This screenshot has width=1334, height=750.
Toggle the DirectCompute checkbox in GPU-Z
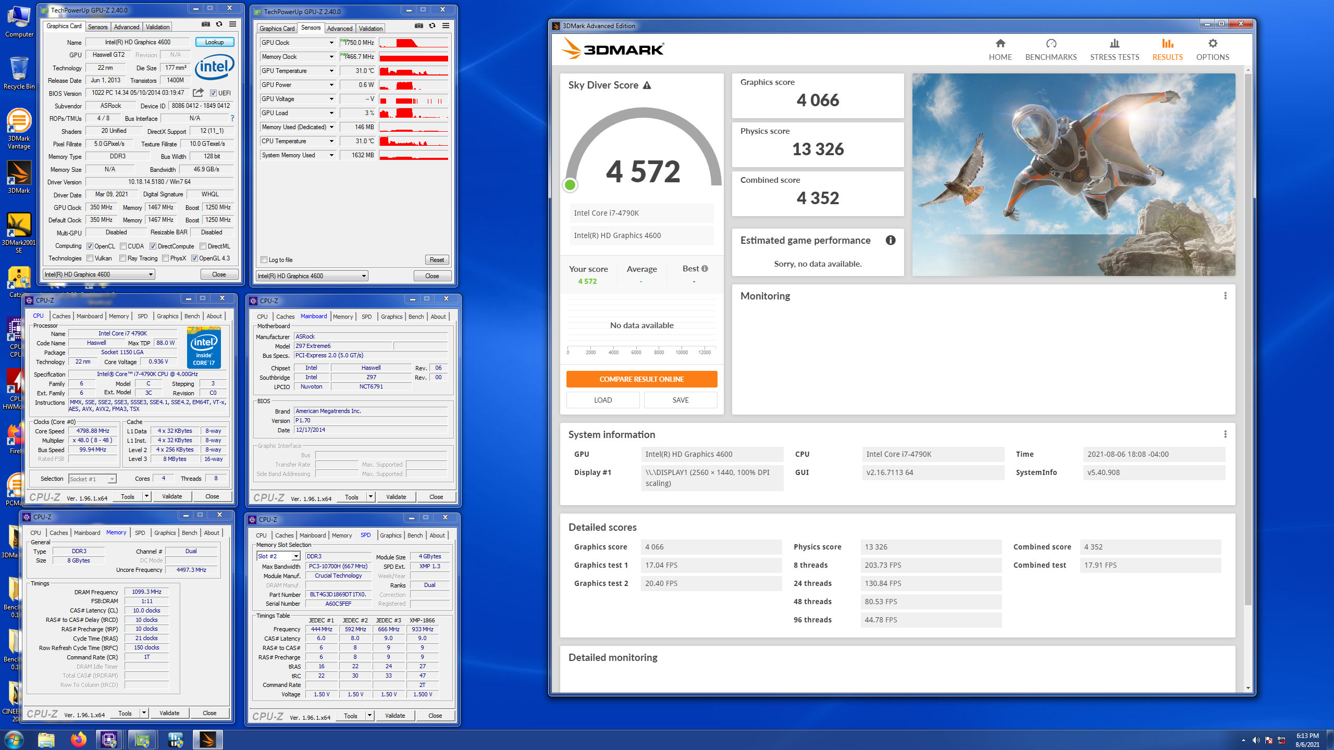(x=153, y=246)
